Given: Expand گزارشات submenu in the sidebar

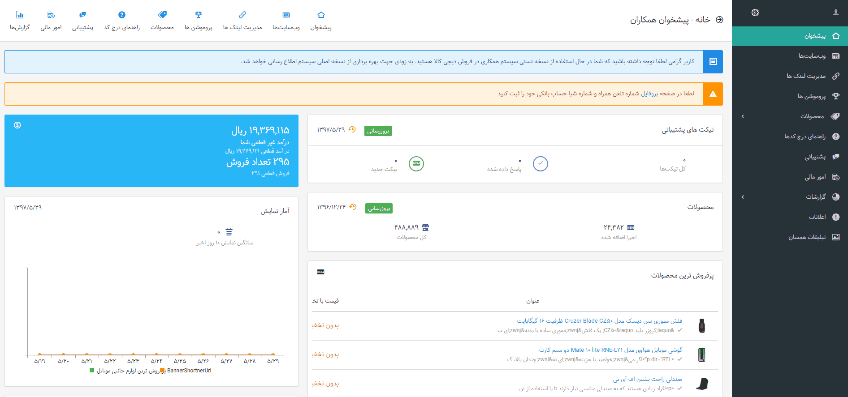Looking at the screenshot, I should tap(743, 197).
